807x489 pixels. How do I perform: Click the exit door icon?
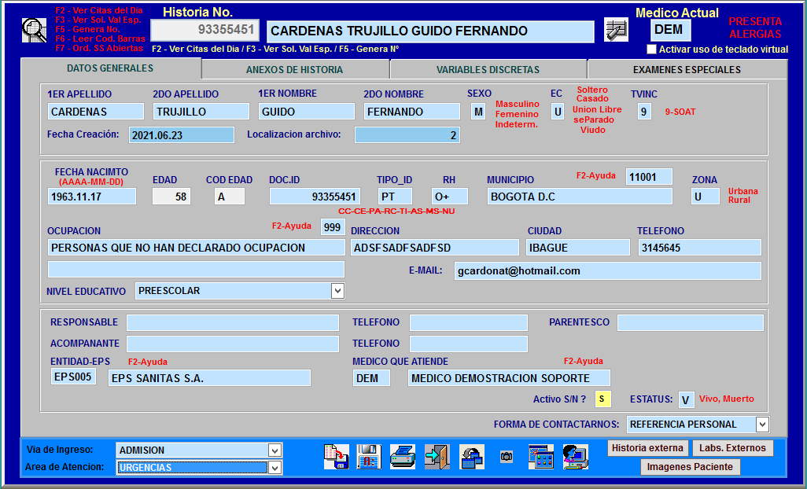click(x=437, y=457)
